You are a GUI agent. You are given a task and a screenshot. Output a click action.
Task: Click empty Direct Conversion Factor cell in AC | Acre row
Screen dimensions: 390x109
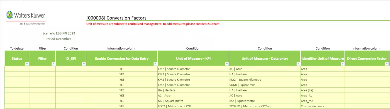(x=367, y=95)
